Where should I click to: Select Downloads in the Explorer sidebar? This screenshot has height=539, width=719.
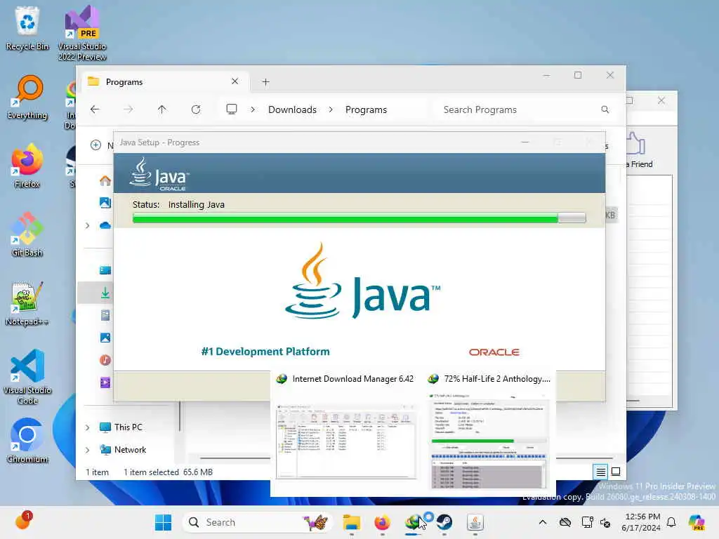[x=105, y=293]
